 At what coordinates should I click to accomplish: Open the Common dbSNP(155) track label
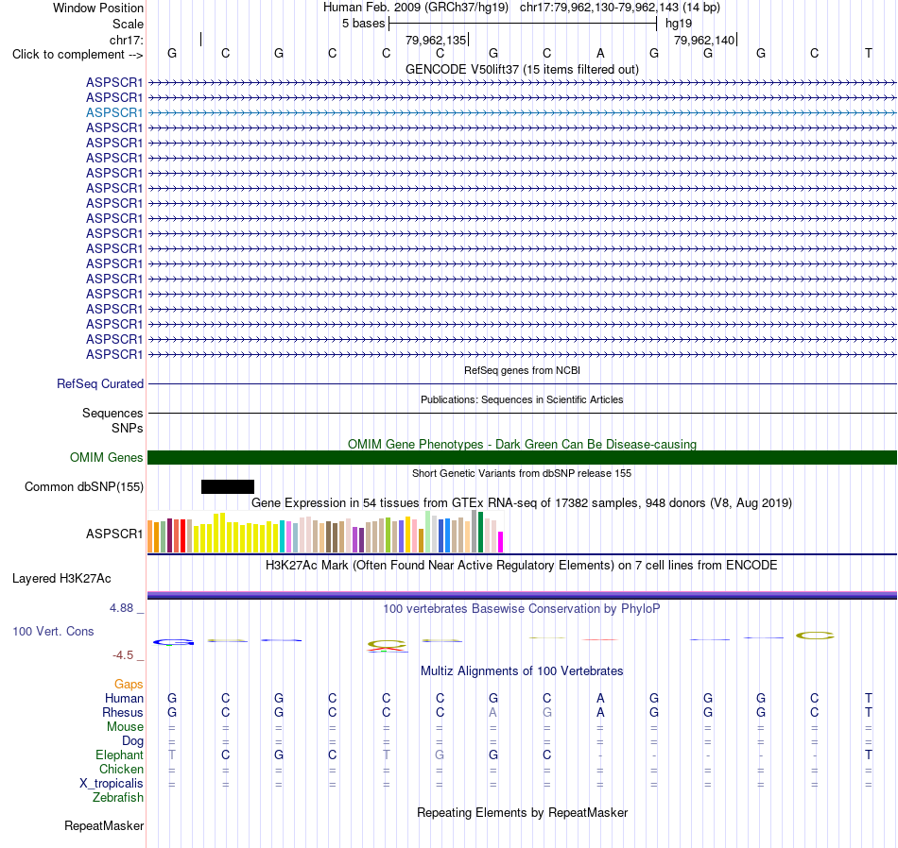tap(83, 487)
